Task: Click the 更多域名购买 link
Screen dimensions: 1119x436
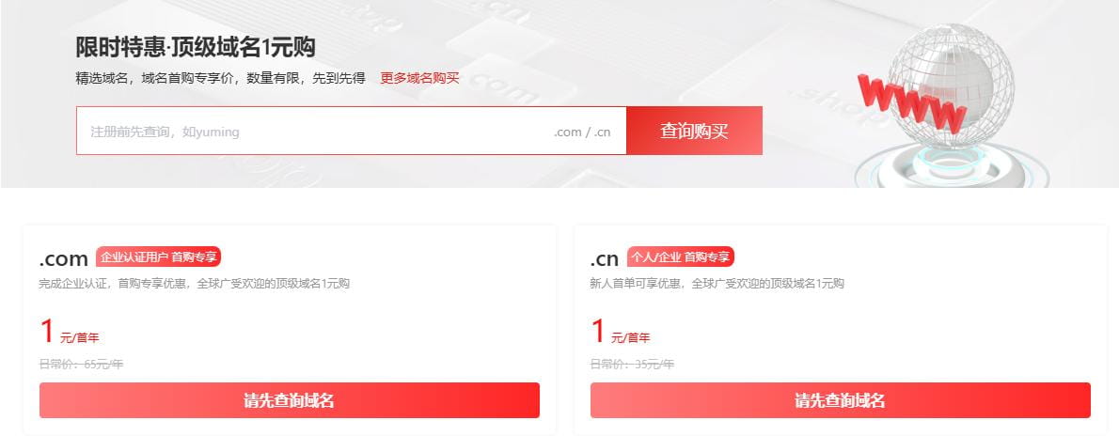Action: pos(419,79)
